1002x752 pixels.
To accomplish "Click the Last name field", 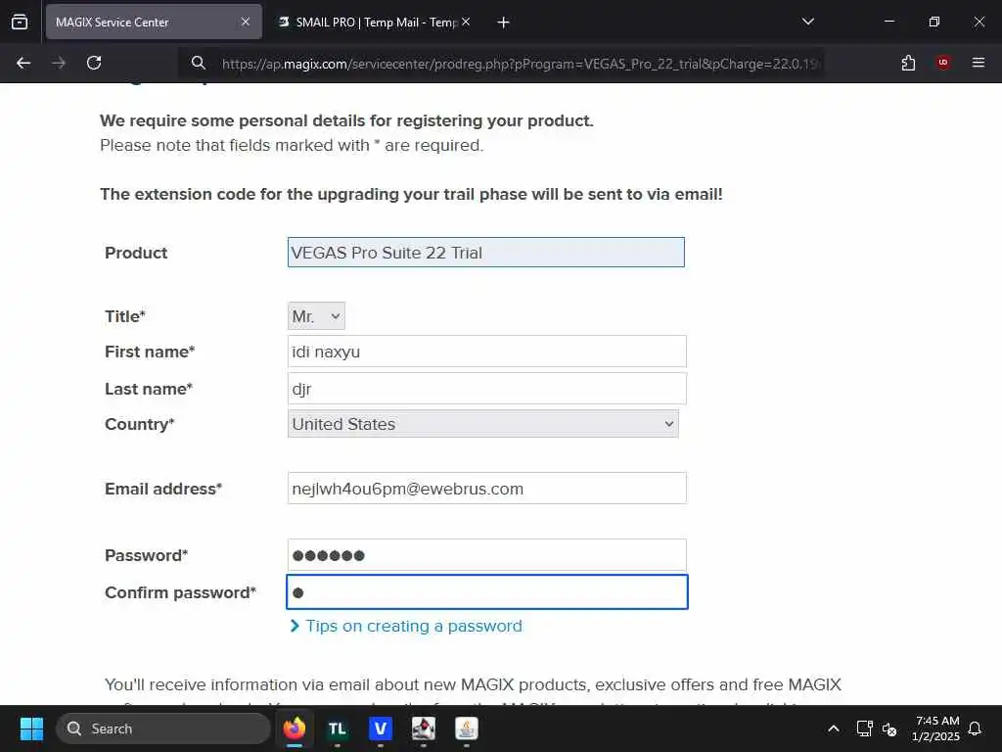I will (487, 388).
